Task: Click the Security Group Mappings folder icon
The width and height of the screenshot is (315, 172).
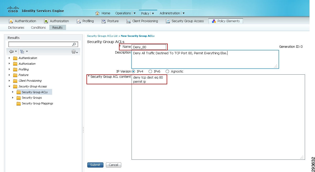Action: click(x=19, y=104)
